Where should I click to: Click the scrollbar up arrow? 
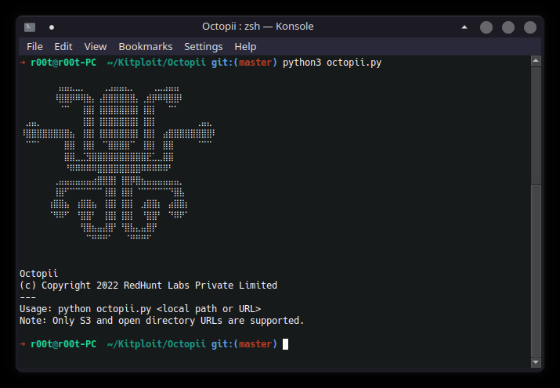pyautogui.click(x=537, y=61)
